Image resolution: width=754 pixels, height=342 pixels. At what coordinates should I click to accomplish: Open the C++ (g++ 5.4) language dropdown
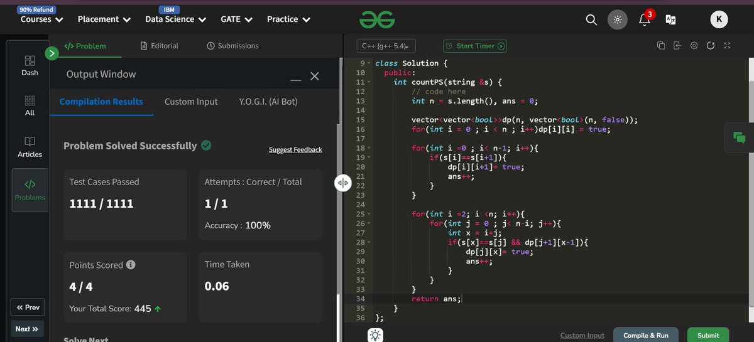pyautogui.click(x=386, y=46)
